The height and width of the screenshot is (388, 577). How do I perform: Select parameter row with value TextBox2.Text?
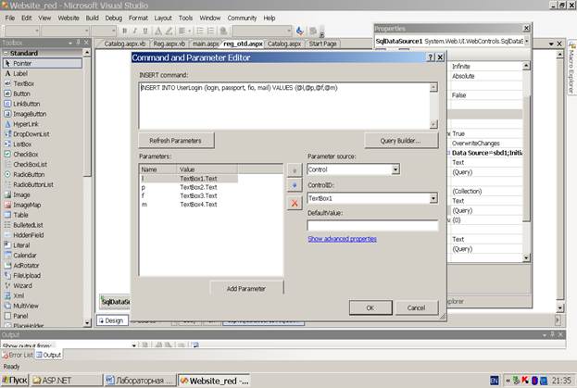(x=188, y=187)
